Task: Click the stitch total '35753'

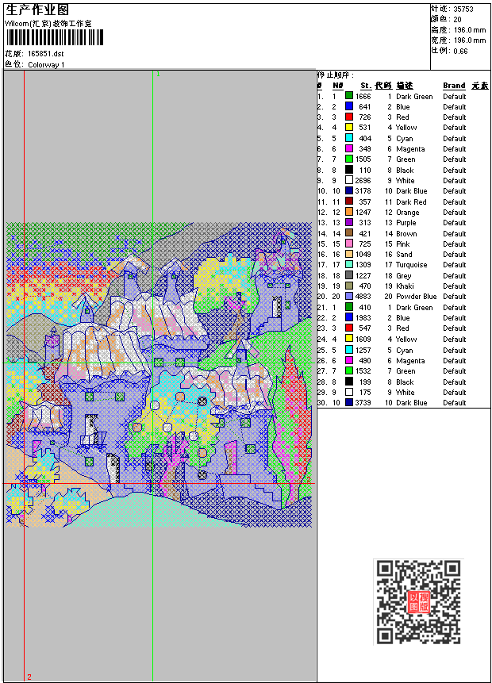Action: click(463, 10)
